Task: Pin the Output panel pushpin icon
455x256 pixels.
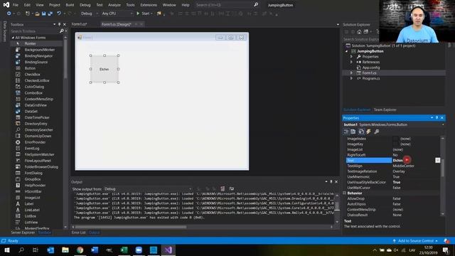Action: tap(331, 182)
